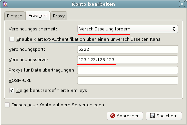Click the Speichern button

point(164,116)
